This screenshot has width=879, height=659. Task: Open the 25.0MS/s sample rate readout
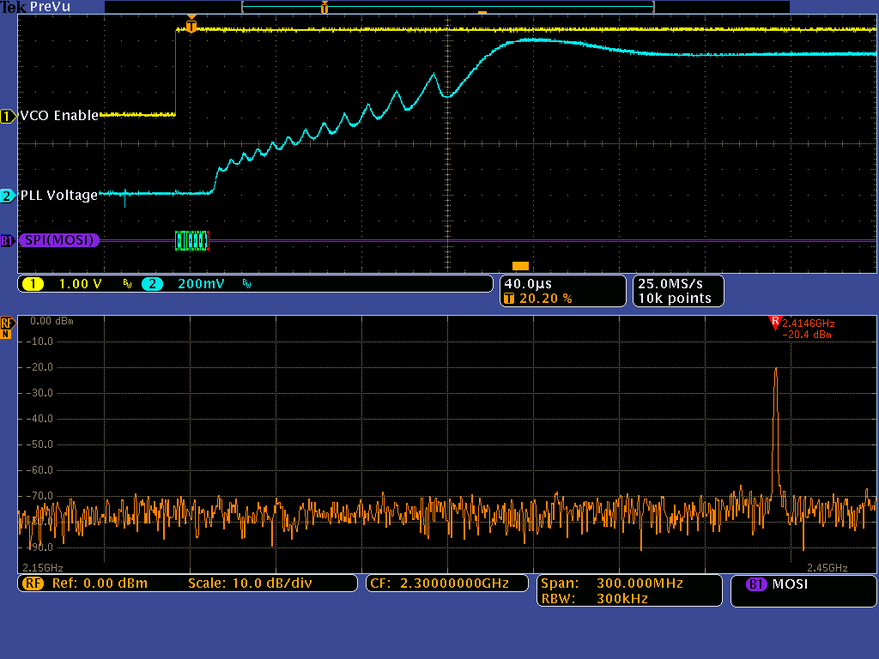[678, 283]
